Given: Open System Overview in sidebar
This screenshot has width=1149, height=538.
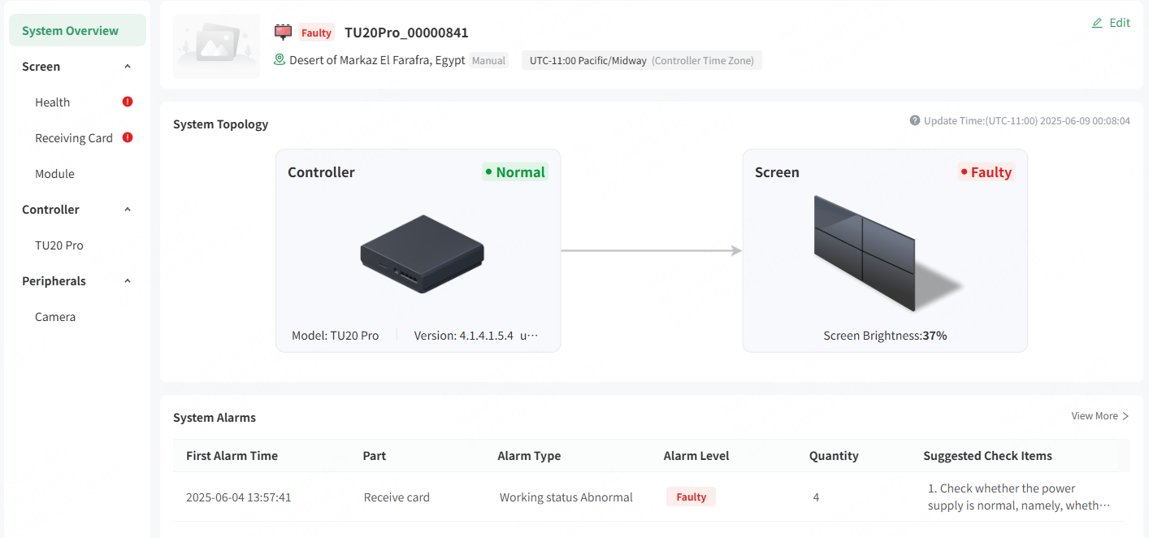Looking at the screenshot, I should tap(78, 30).
